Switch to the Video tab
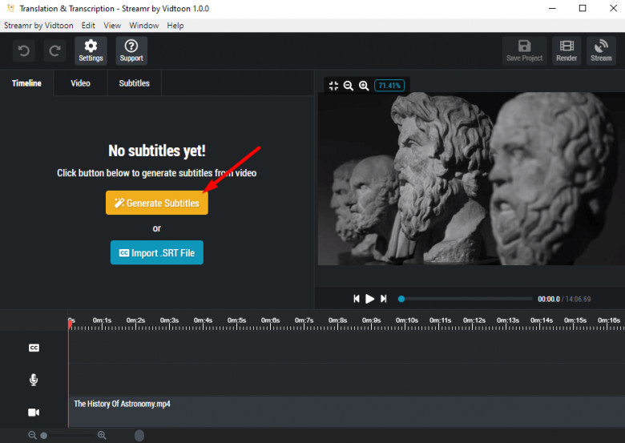Viewport: 625px width, 443px height. (80, 83)
